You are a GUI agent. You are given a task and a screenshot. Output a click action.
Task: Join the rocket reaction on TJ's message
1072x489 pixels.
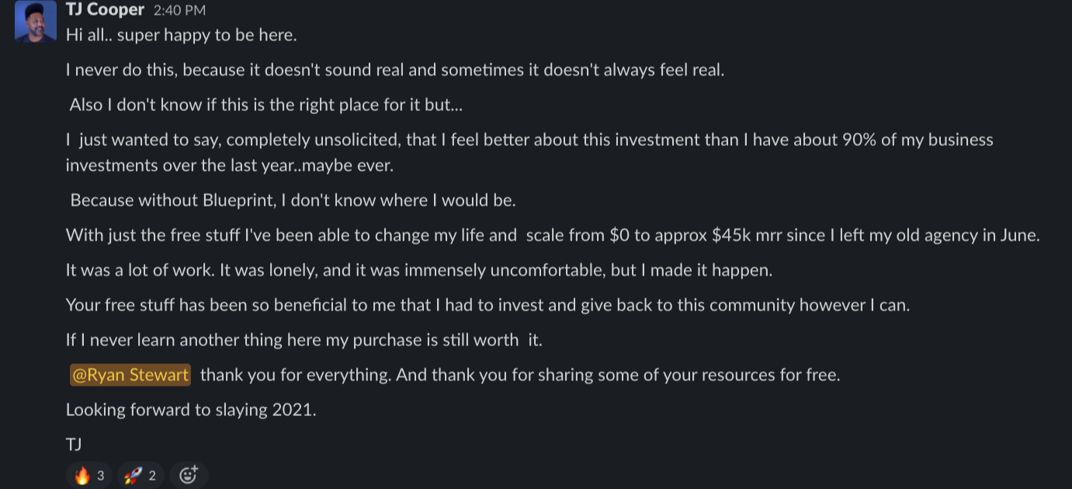140,474
